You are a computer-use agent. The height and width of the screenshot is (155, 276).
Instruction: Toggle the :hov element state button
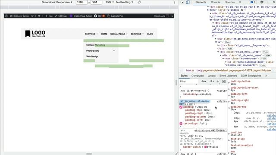pyautogui.click(x=203, y=81)
